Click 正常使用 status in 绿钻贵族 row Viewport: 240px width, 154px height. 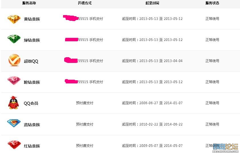212,40
